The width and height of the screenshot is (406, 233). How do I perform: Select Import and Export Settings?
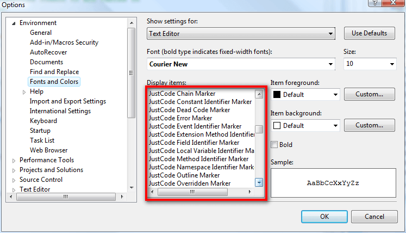coord(68,101)
